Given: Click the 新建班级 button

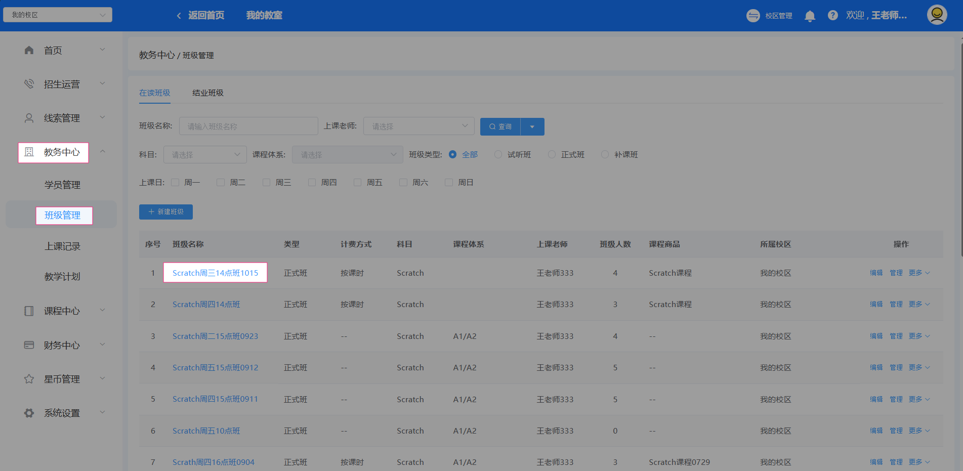Looking at the screenshot, I should 166,212.
